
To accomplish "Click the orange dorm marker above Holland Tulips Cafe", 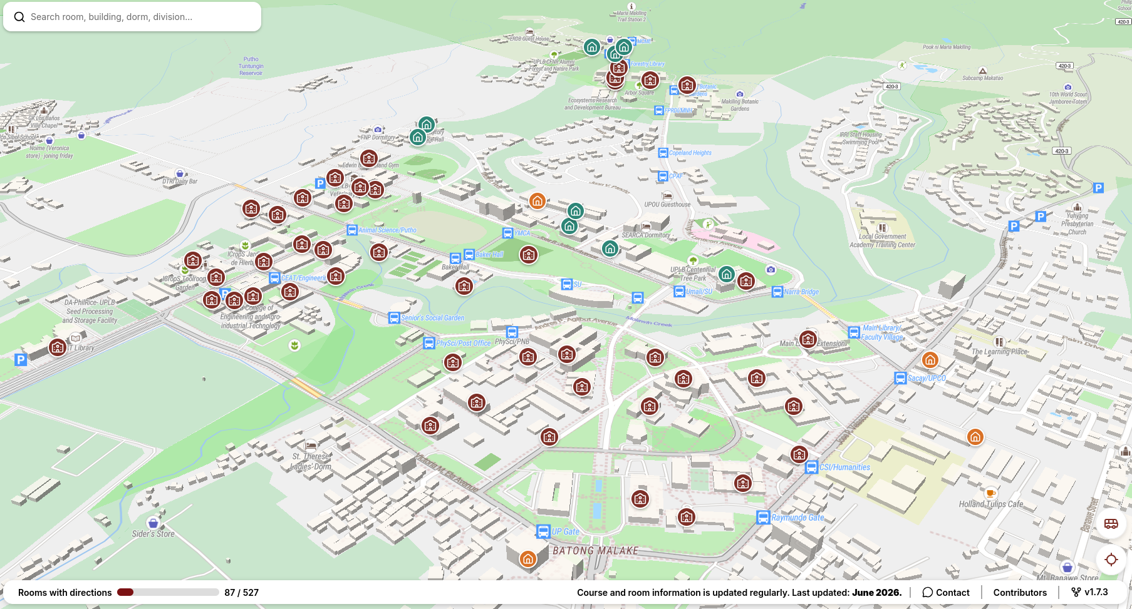I will [975, 437].
